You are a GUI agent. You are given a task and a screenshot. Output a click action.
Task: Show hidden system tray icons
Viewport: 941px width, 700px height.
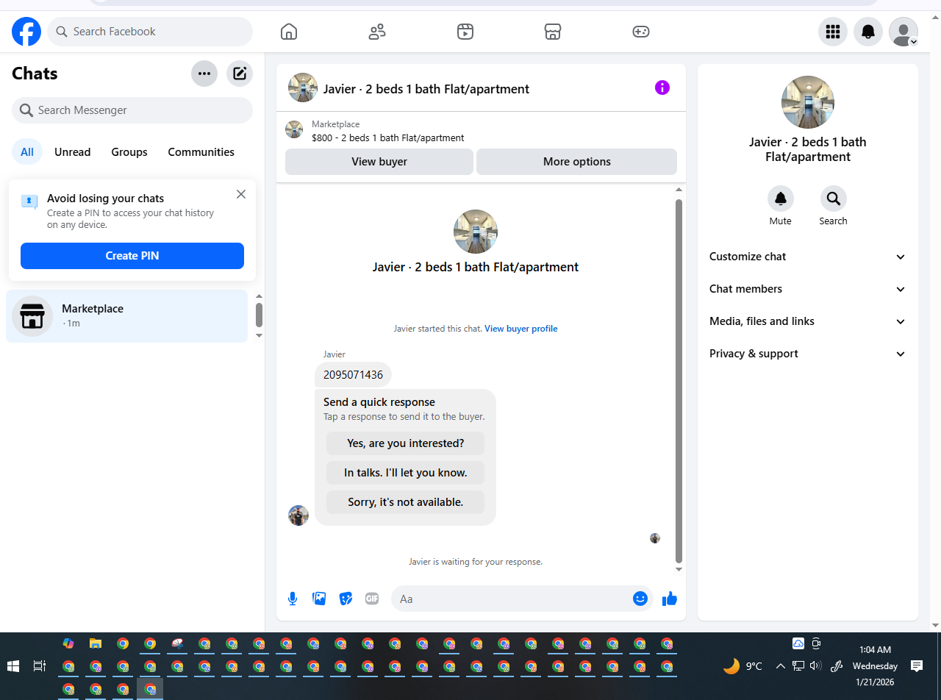coord(780,666)
